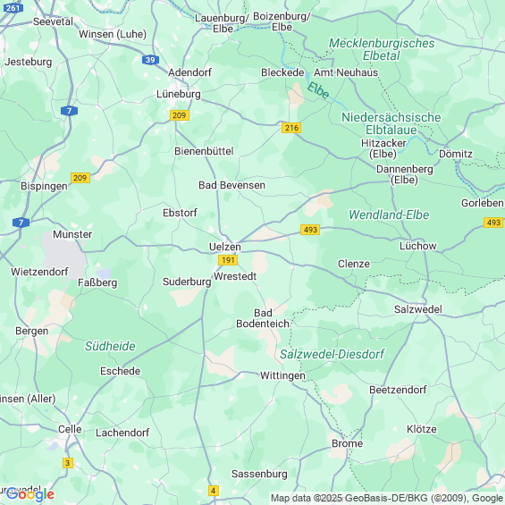Click the 4 road shield marker
Screen dimensions: 505x505
coord(214,491)
